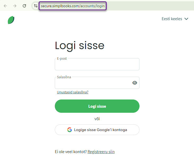
Task: Expand language chevron arrow
Action: pyautogui.click(x=186, y=19)
